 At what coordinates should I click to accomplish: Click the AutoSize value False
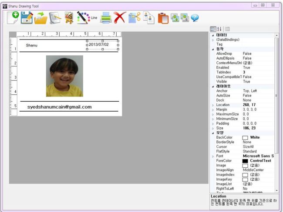click(247, 96)
